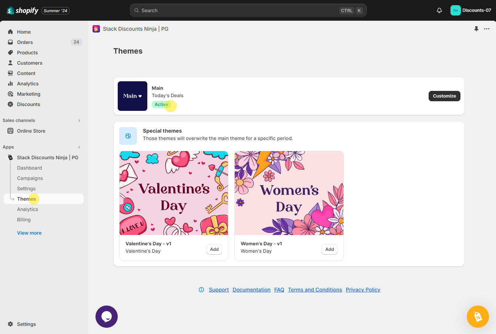Add the Women's Day - v1 theme
Image resolution: width=496 pixels, height=334 pixels.
coord(329,249)
